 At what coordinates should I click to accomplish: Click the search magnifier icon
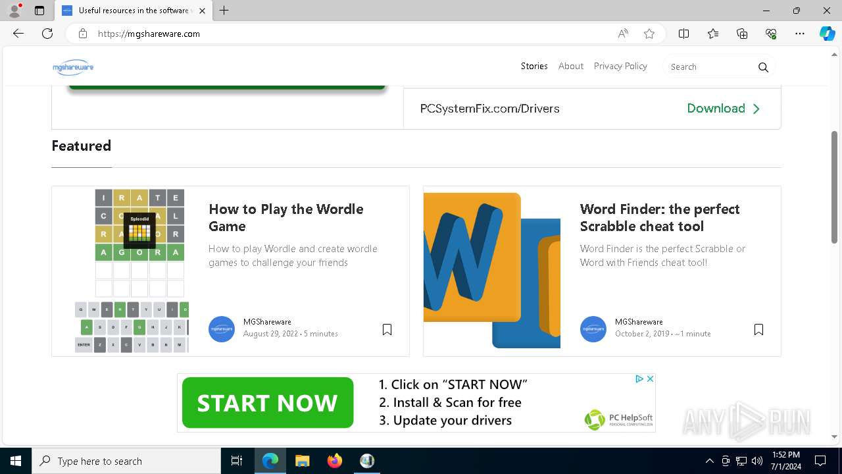coord(763,67)
